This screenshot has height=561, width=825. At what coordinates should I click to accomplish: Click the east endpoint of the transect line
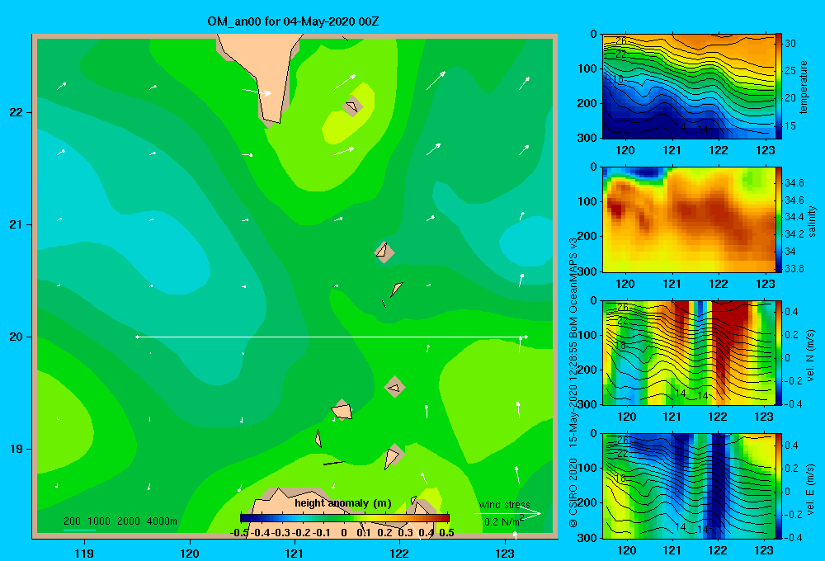click(526, 337)
